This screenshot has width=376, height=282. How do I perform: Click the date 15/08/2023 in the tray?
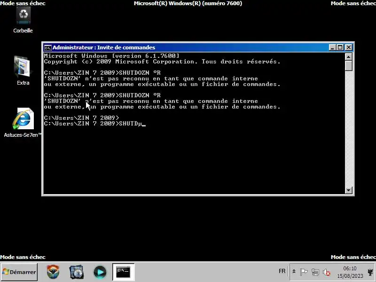pos(350,276)
